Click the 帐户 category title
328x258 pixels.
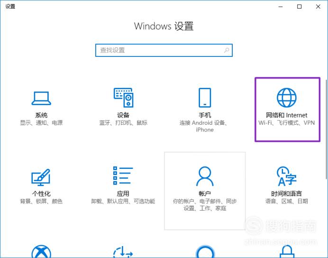[205, 193]
